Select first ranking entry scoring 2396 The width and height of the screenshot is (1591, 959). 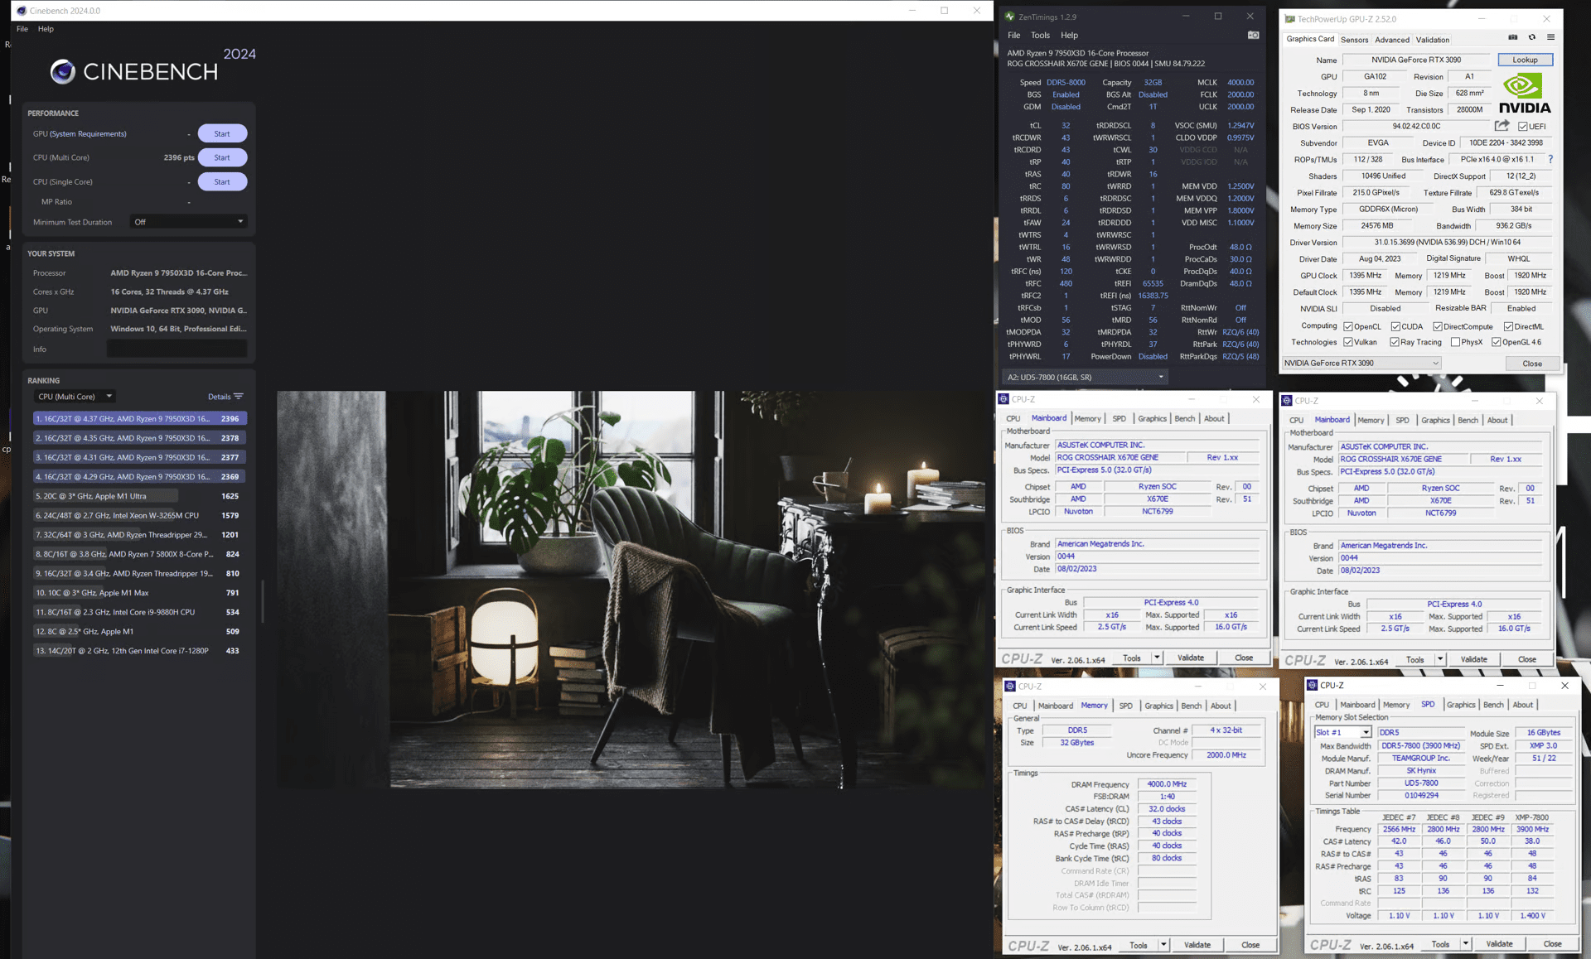click(139, 419)
